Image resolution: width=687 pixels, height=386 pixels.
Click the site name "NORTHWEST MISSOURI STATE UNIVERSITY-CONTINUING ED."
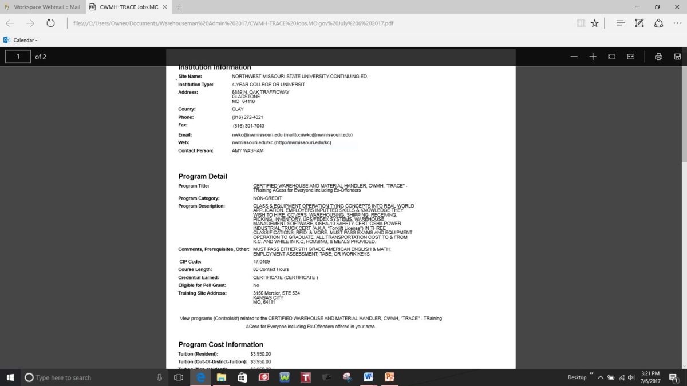(x=299, y=76)
